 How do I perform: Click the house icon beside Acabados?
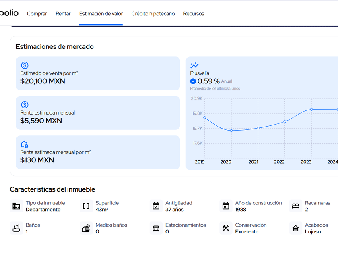click(296, 228)
